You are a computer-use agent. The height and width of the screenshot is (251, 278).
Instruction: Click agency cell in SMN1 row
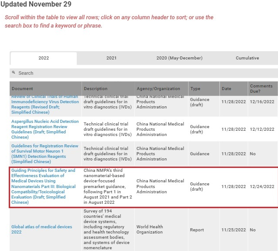pyautogui.click(x=160, y=153)
